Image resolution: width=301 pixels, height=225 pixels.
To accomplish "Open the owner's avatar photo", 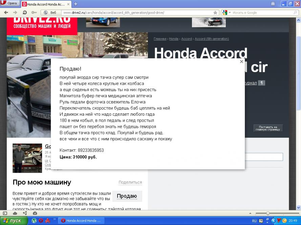I will point(27,158).
